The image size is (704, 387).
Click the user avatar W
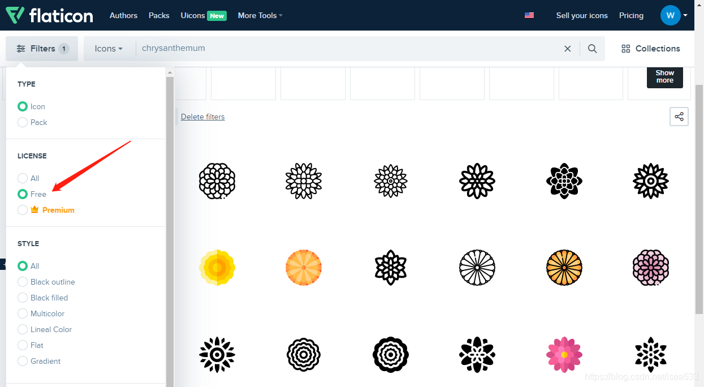click(x=670, y=15)
